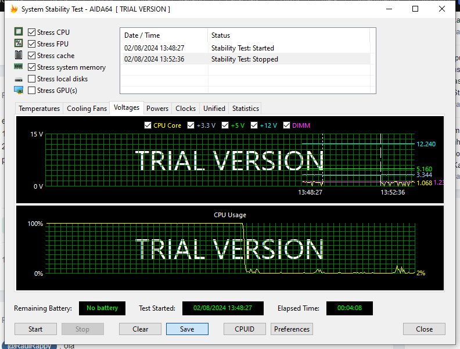460x349 pixels.
Task: Click the greyed-out Stop button
Action: click(x=82, y=329)
